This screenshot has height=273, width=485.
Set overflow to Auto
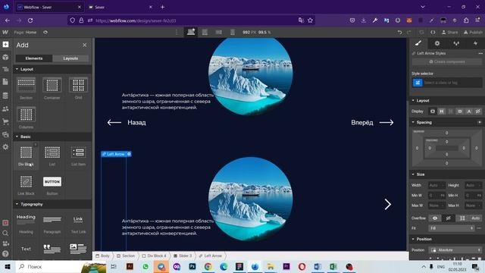[475, 218]
